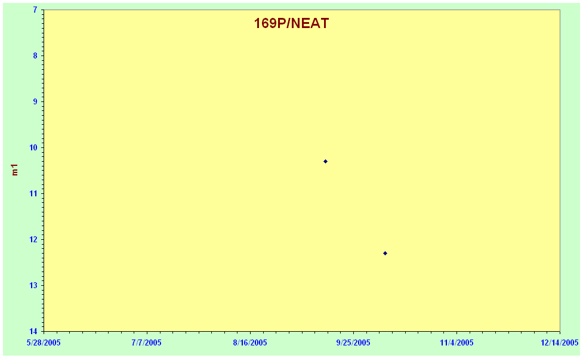Image resolution: width=583 pixels, height=358 pixels.
Task: Click the y-axis value 12
Action: (34, 239)
